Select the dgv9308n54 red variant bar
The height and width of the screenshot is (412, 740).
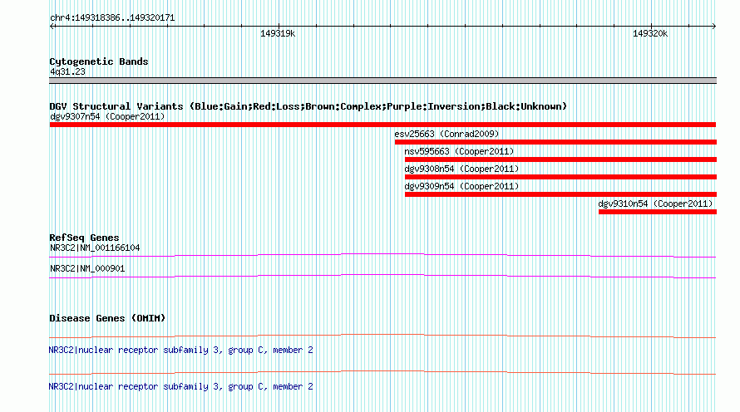(x=560, y=177)
